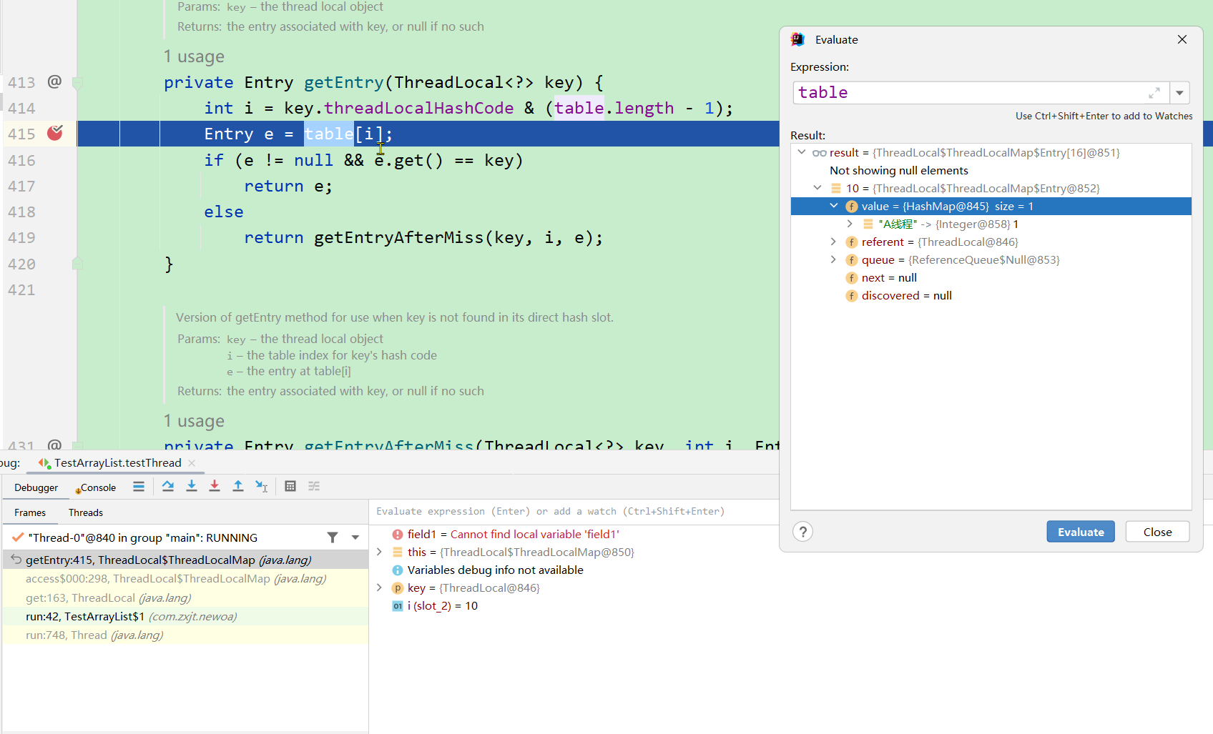Image resolution: width=1213 pixels, height=734 pixels.
Task: Open expression history dropdown
Action: coord(1179,93)
